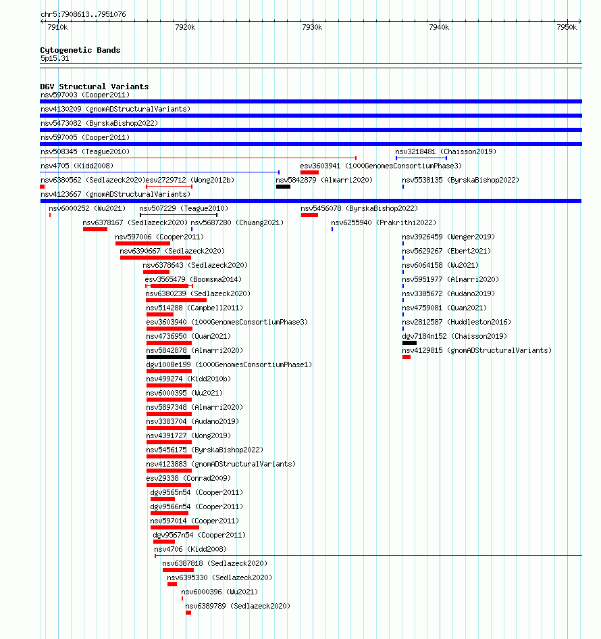Open esv3603941 1000GenomesConsortiumPhase3 label
601x639 pixels.
tap(381, 166)
